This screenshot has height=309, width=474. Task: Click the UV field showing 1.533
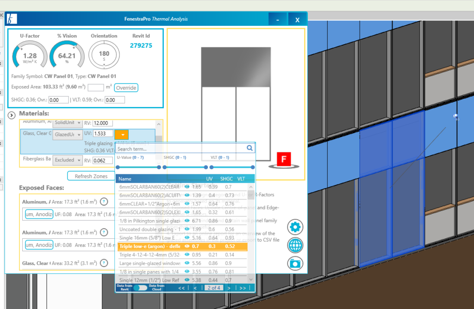[x=103, y=134]
